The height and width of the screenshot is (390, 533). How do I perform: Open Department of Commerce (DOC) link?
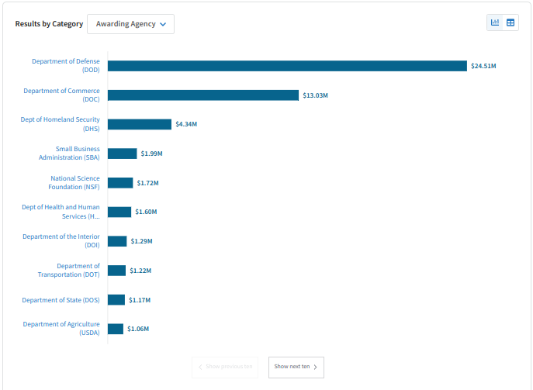pos(61,95)
